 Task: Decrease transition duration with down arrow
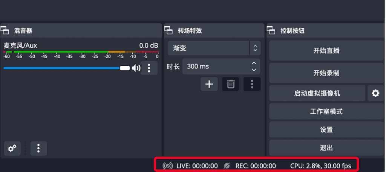254,70
